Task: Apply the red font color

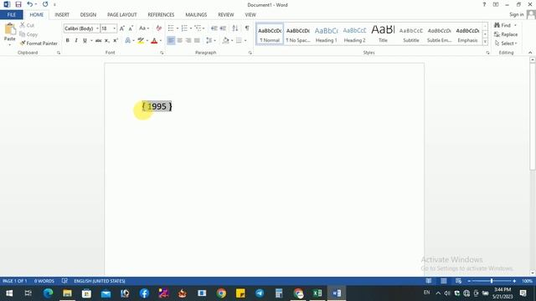Action: [154, 40]
